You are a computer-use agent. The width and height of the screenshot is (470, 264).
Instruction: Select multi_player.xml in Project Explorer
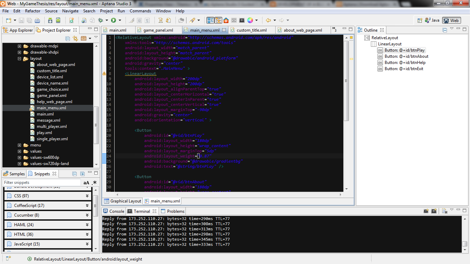(x=52, y=126)
